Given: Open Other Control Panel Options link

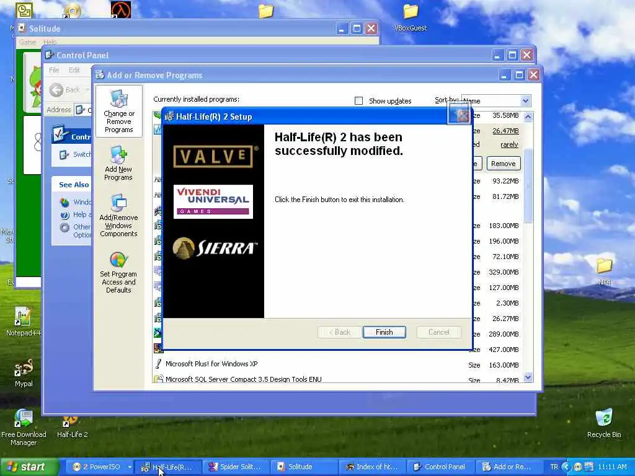Looking at the screenshot, I should 82,231.
